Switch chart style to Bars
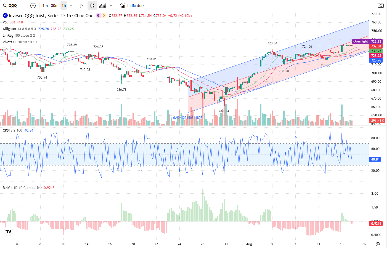The image size is (392, 262). (x=82, y=6)
